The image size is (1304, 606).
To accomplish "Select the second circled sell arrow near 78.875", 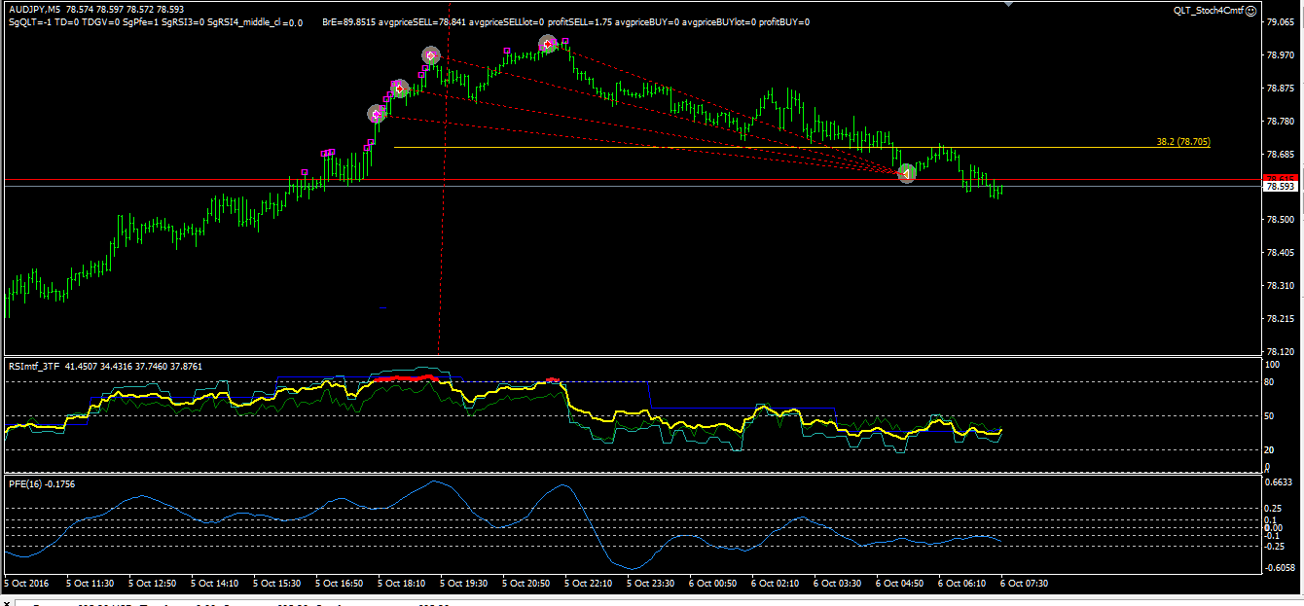I will (398, 89).
